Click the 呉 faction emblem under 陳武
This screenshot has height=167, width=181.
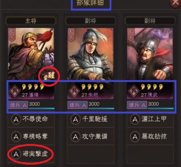pyautogui.click(x=134, y=91)
